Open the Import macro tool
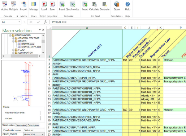 (23, 6)
